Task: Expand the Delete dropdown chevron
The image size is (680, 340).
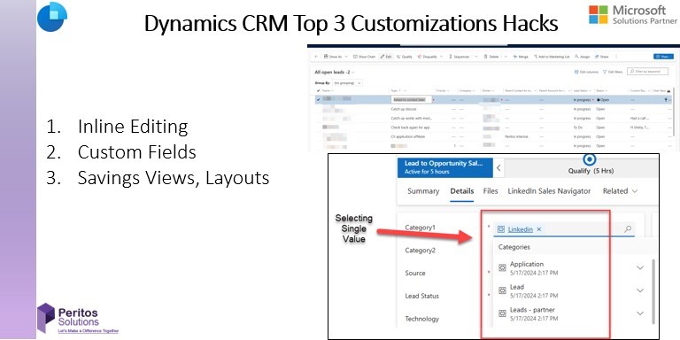Action: coord(506,57)
